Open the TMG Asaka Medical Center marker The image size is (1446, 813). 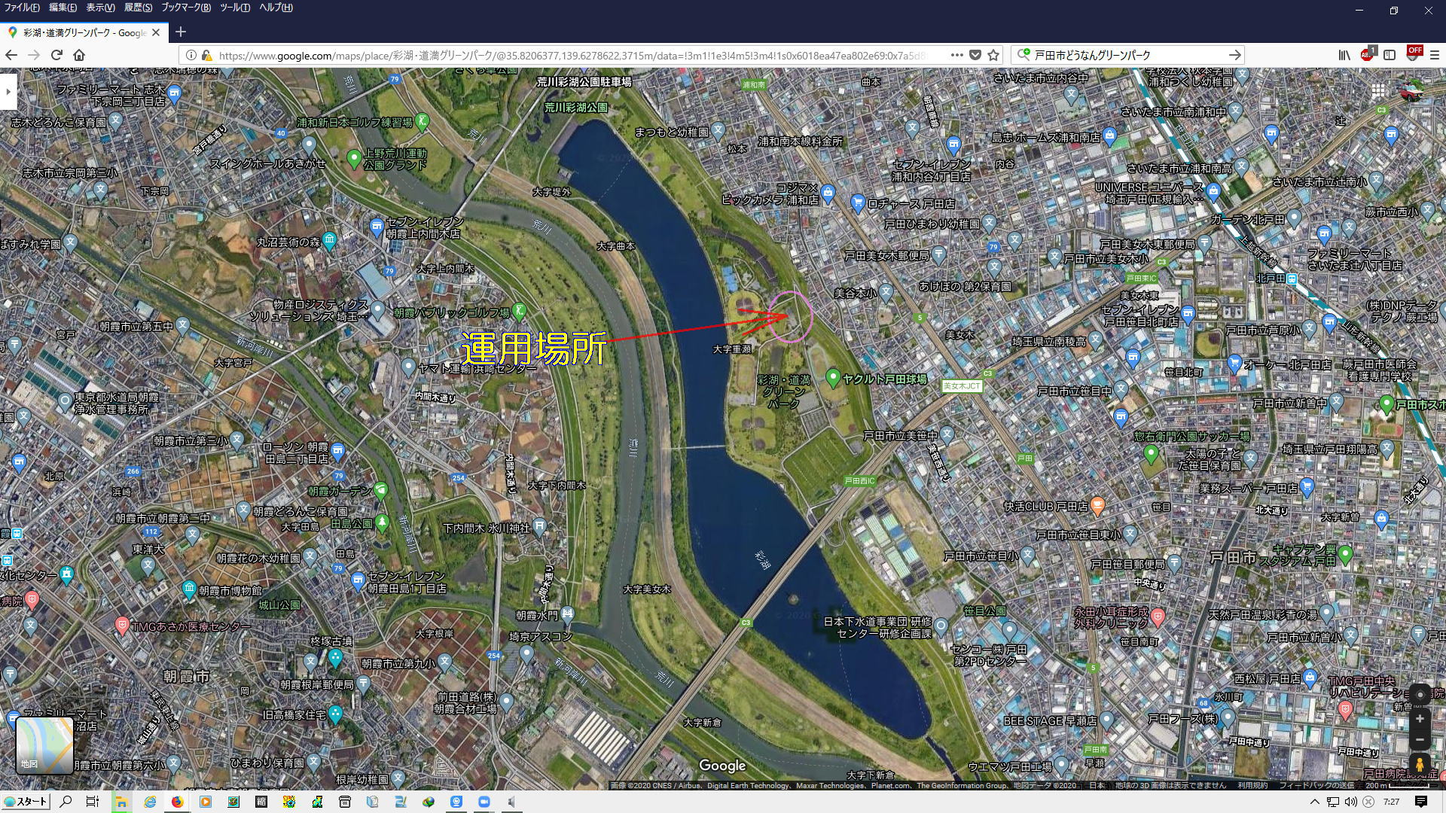[122, 625]
